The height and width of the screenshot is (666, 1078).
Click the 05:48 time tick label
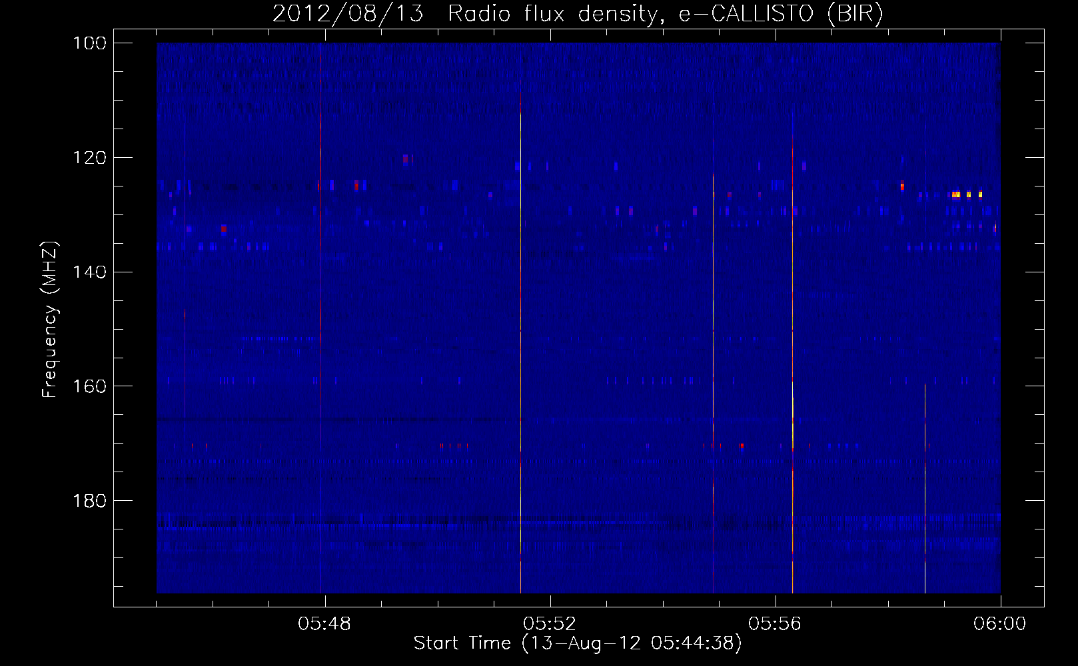[x=324, y=624]
